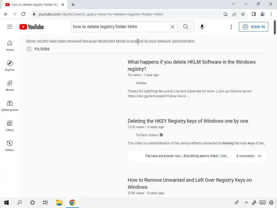Viewport: 277px width, 208px height.
Task: Expand the 8 moments chevron
Action: (x=259, y=156)
